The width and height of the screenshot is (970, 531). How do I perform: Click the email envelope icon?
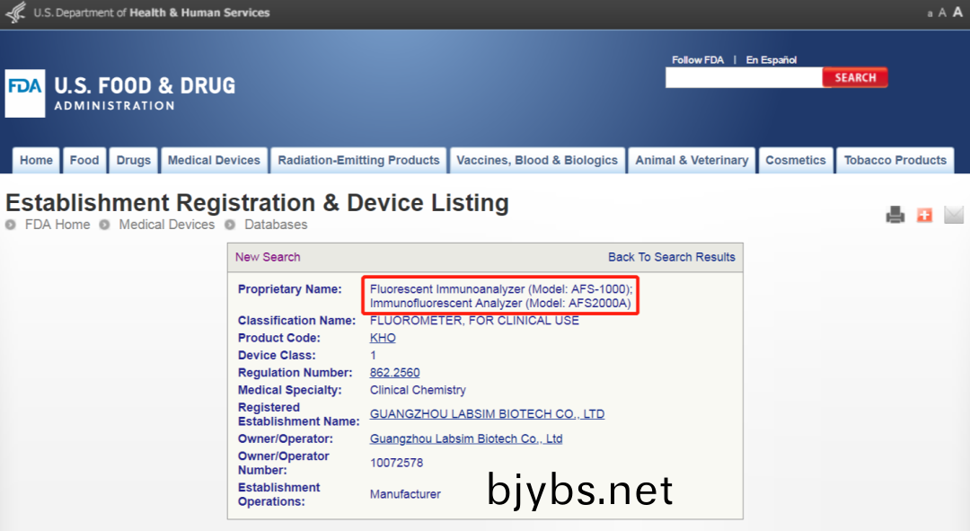point(953,215)
